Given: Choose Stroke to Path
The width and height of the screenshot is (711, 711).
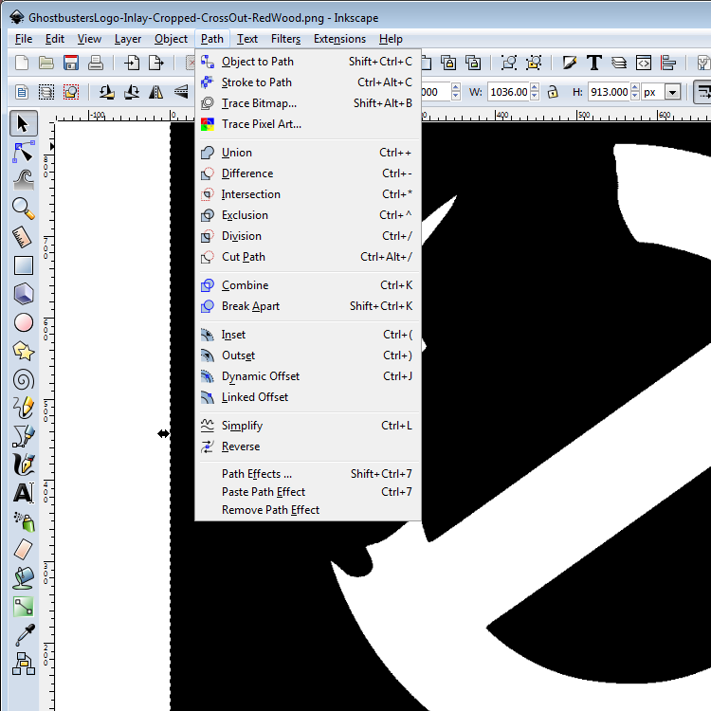Looking at the screenshot, I should coord(307,82).
